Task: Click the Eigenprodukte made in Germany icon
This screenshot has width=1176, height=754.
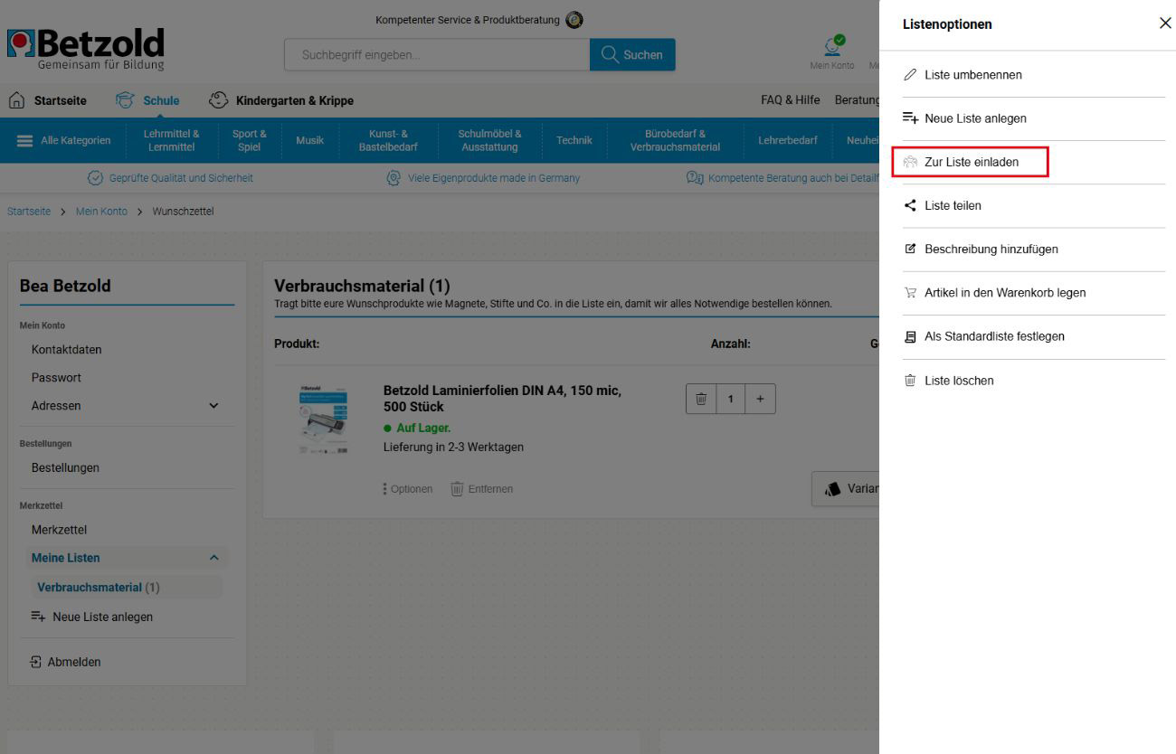Action: point(394,178)
